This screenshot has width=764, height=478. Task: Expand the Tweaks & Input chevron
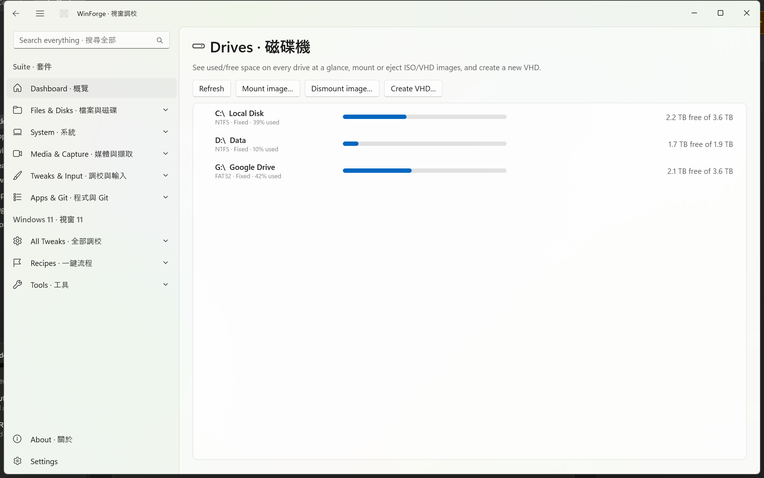point(166,175)
